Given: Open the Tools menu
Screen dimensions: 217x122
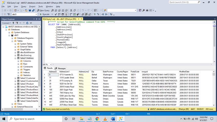Looking at the screenshot, I should [x=41, y=6].
